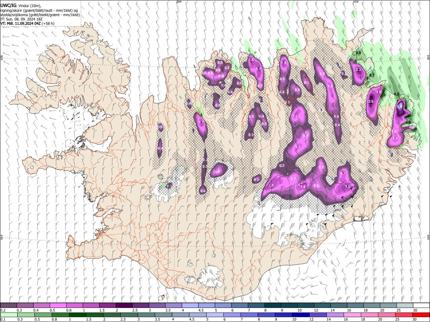
Task: Click the upper legend swatch starting at 0.2
Action: [x=8, y=306]
